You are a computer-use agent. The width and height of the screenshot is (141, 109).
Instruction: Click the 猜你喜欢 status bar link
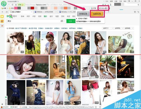[14, 107]
